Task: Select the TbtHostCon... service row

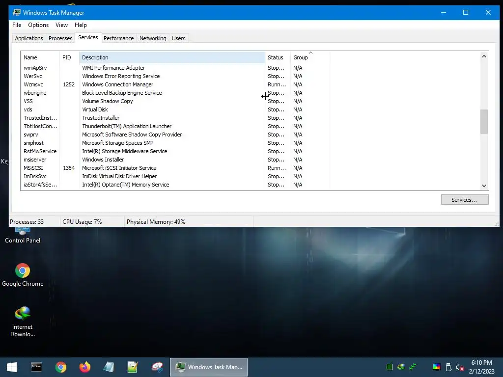Action: (175, 126)
